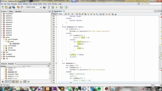Click the Open Project toolbar icon
Image resolution: width=162 pixels, height=91 pixels.
pyautogui.click(x=10, y=7)
